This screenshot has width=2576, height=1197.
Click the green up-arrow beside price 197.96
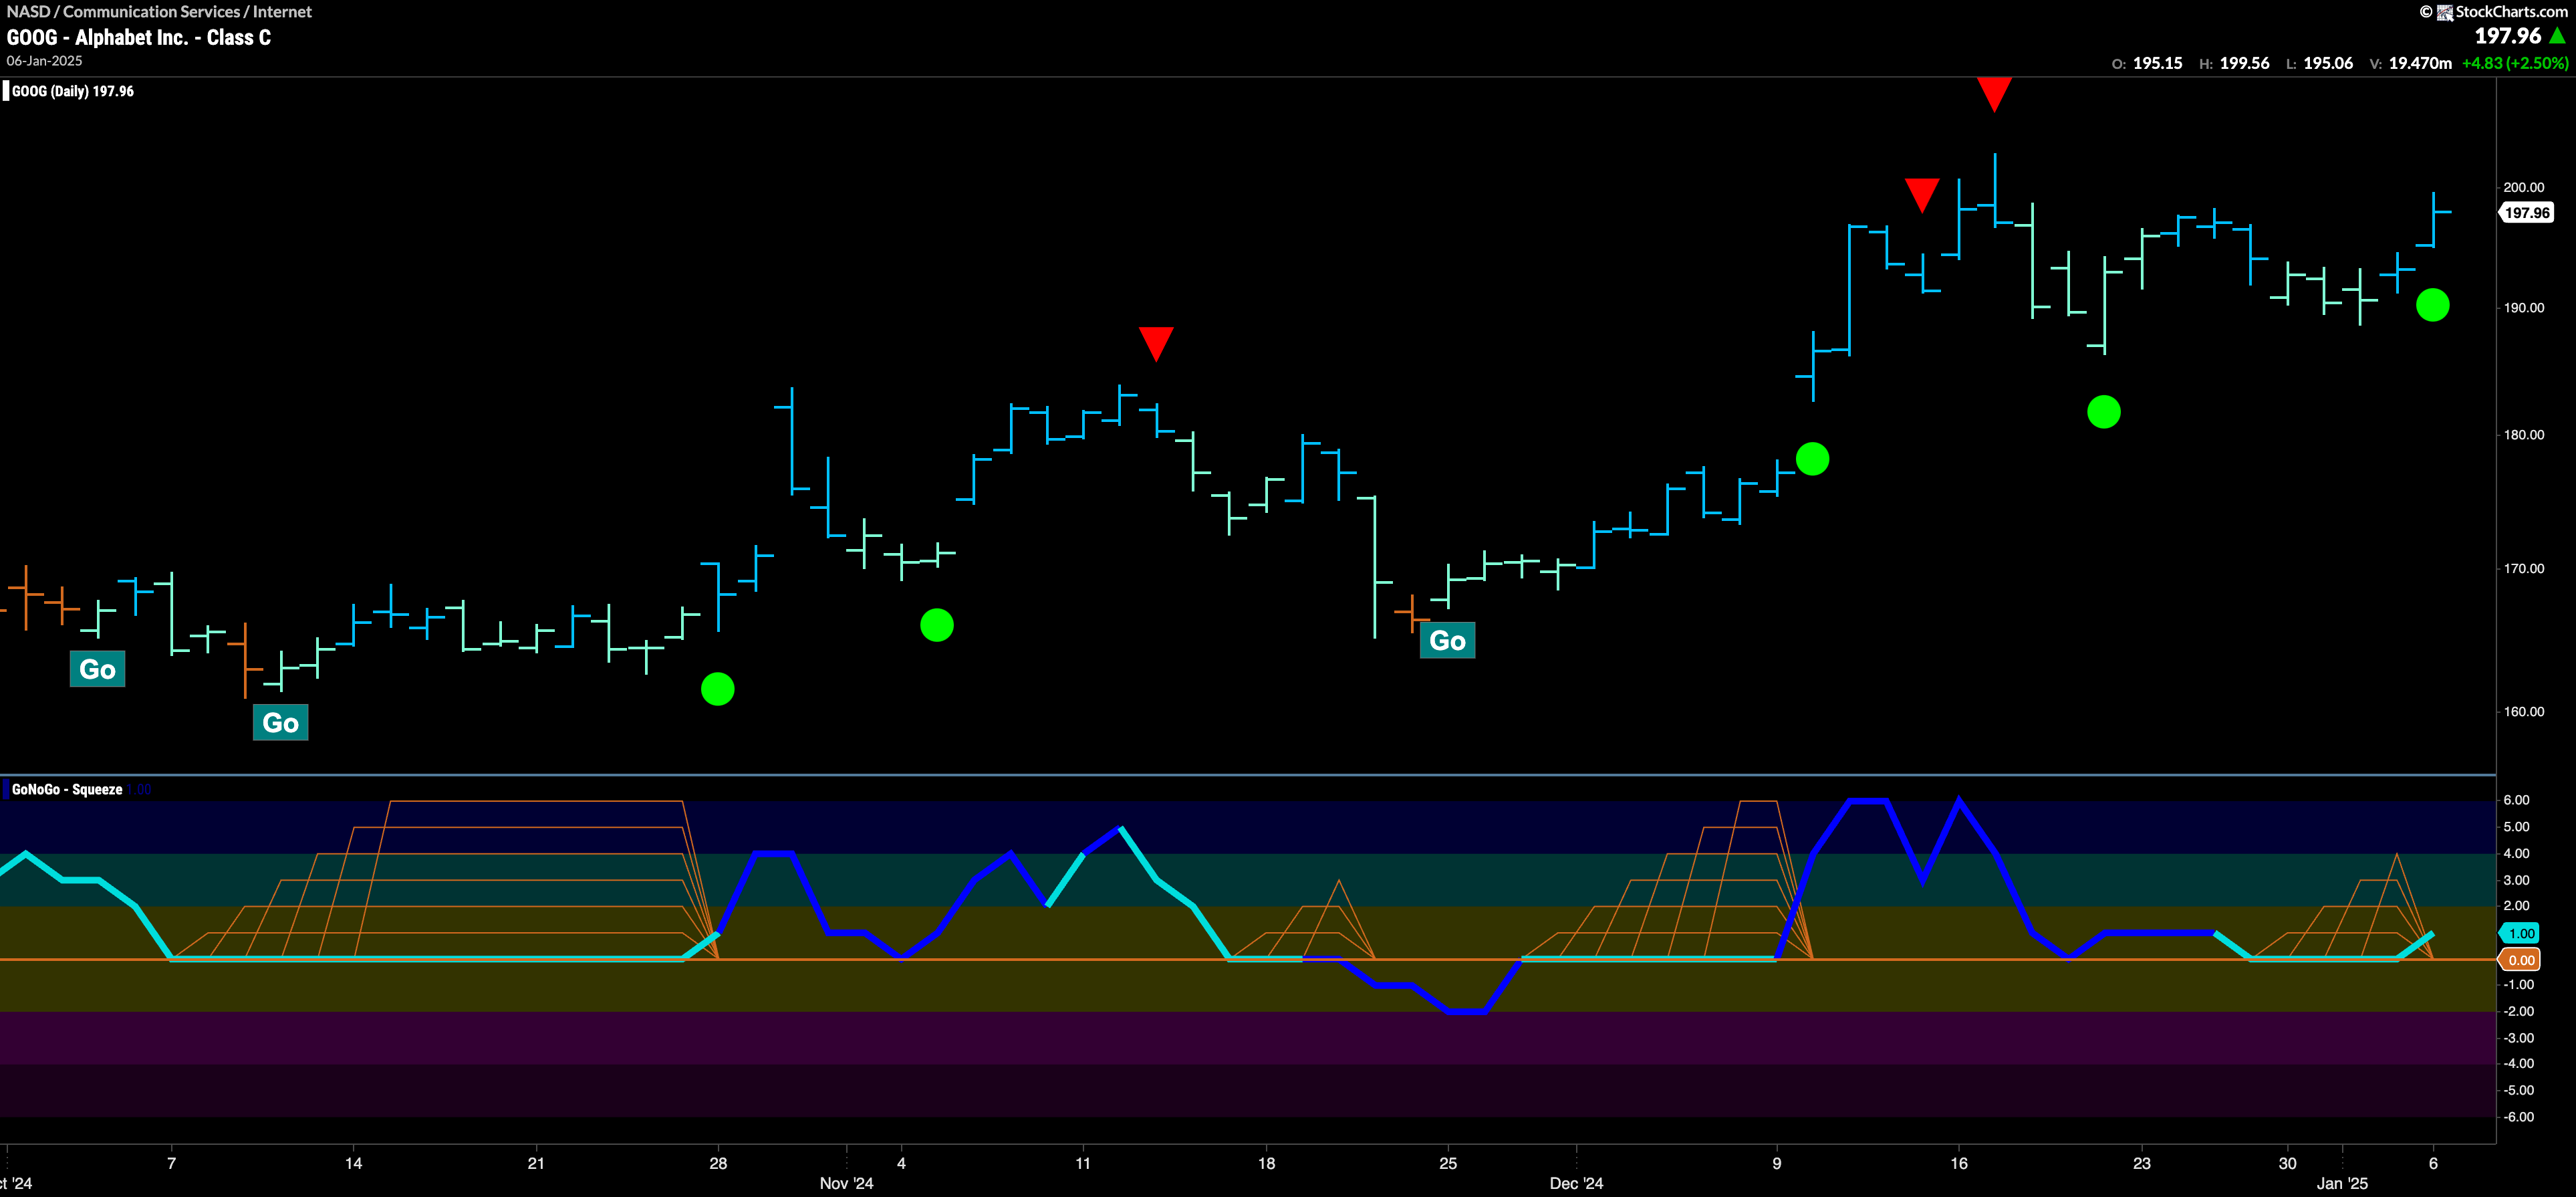2558,36
